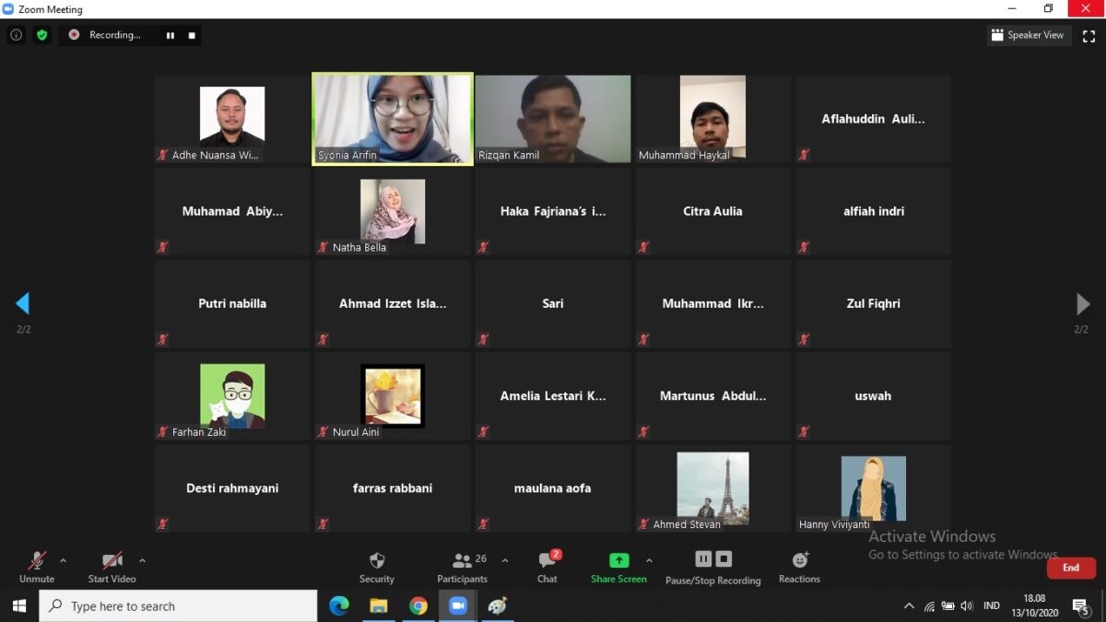
Task: Open the volume control in system tray
Action: click(967, 606)
